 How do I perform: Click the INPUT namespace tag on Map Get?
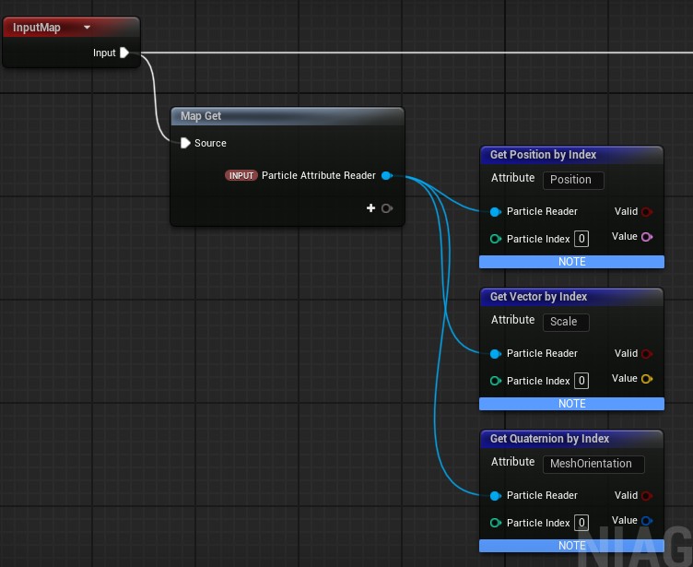coord(241,175)
